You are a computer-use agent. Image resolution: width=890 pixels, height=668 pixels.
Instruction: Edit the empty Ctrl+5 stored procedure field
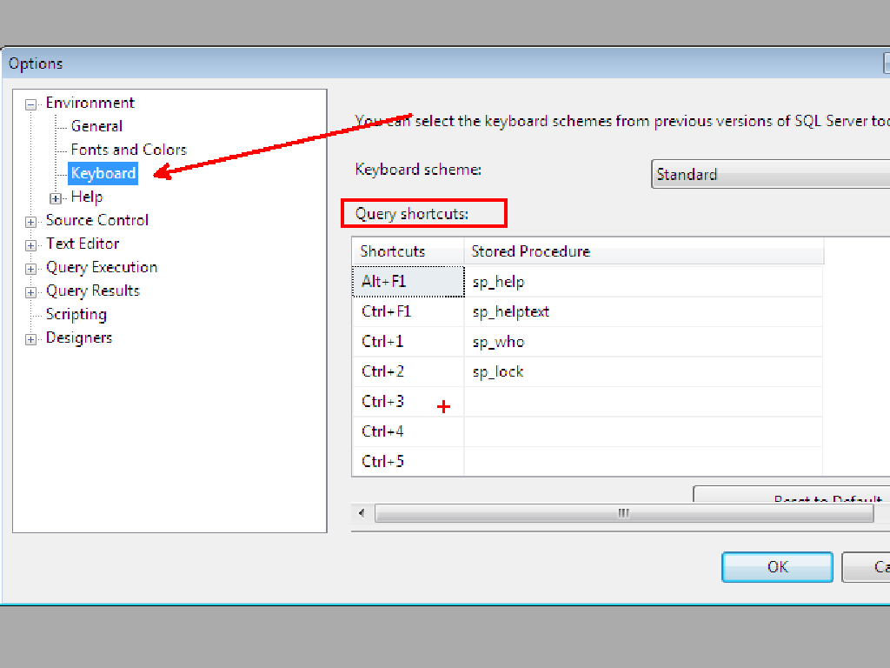pyautogui.click(x=608, y=461)
